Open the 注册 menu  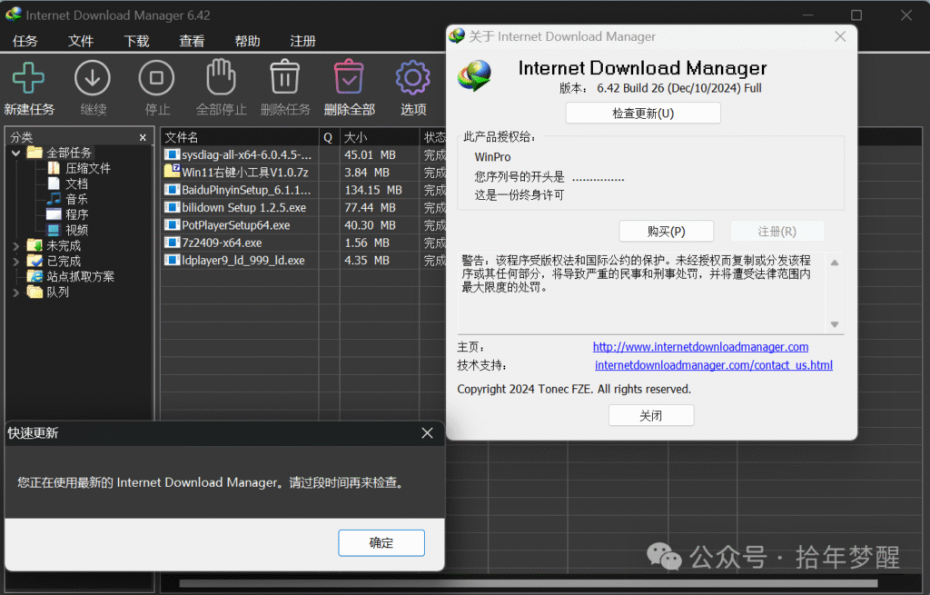(302, 41)
